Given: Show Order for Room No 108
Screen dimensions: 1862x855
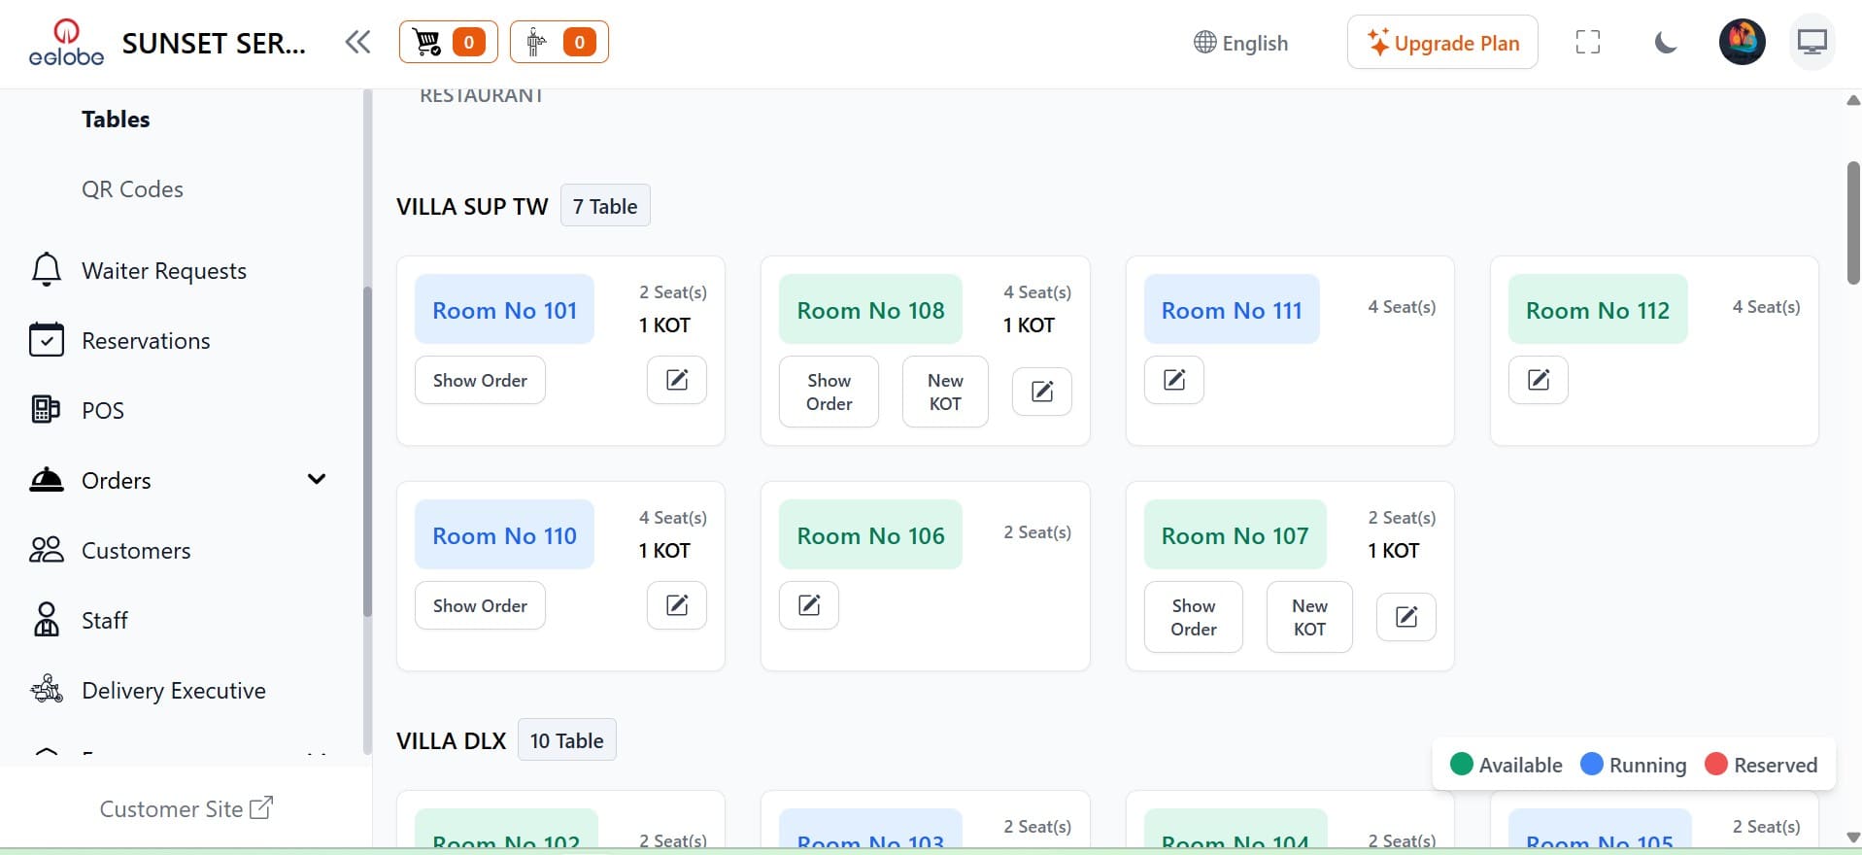Looking at the screenshot, I should [x=829, y=392].
